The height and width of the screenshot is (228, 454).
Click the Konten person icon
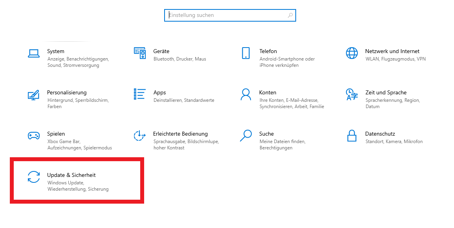[x=245, y=94]
